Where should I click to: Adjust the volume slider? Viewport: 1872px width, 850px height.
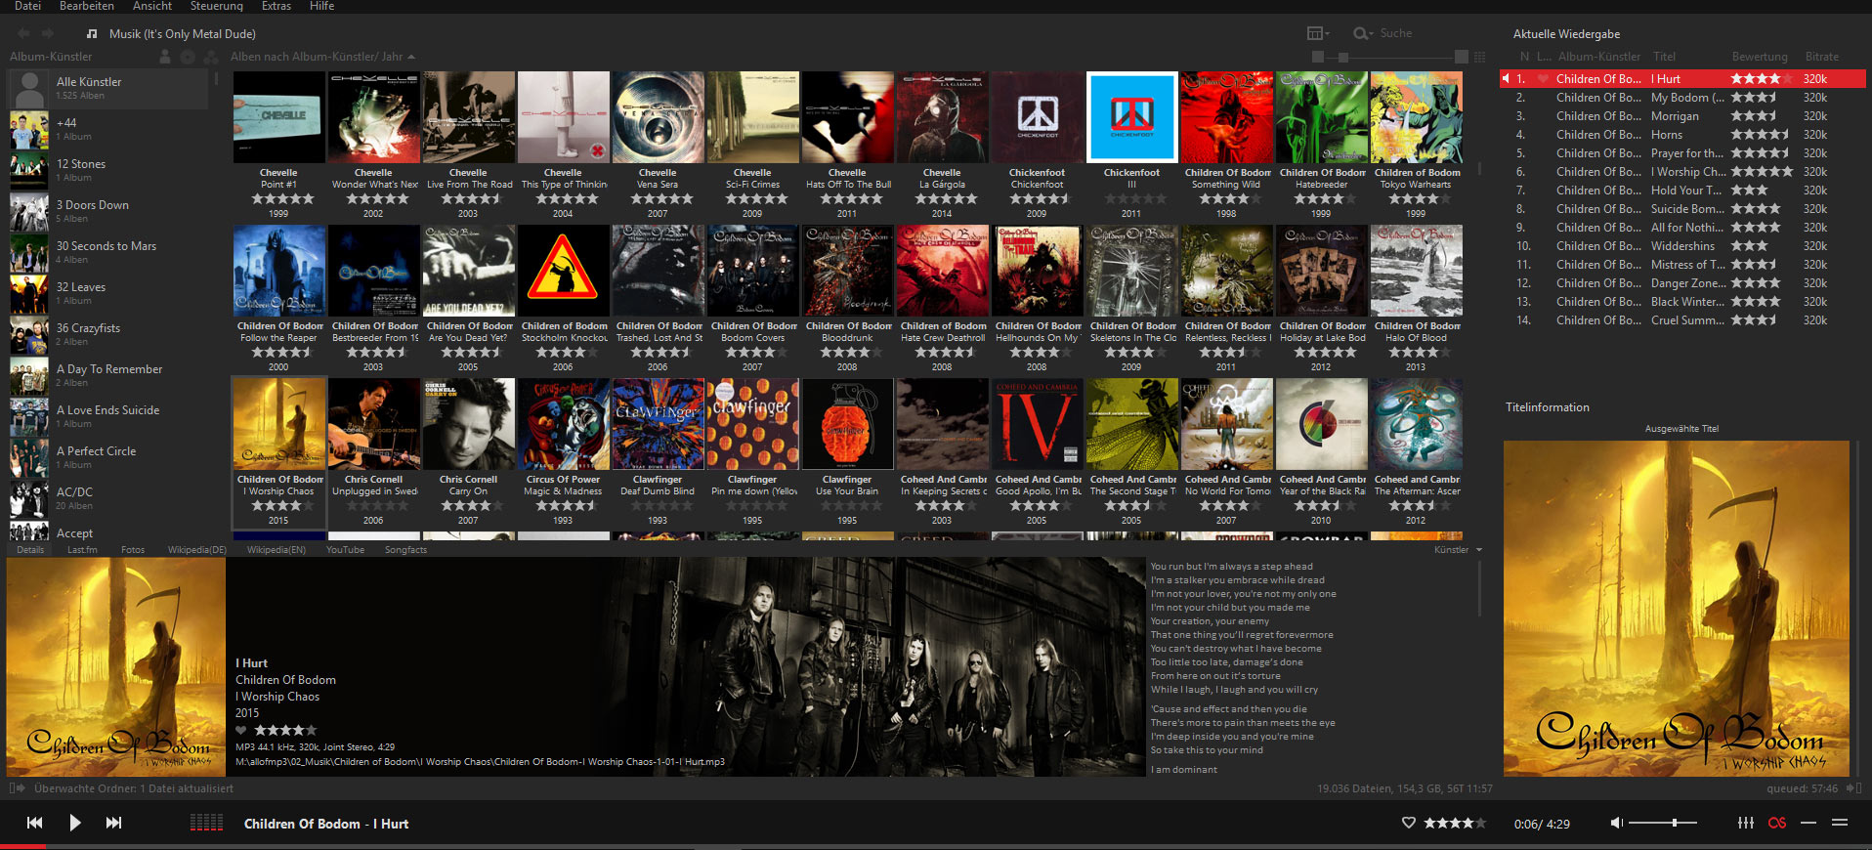[x=1665, y=823]
